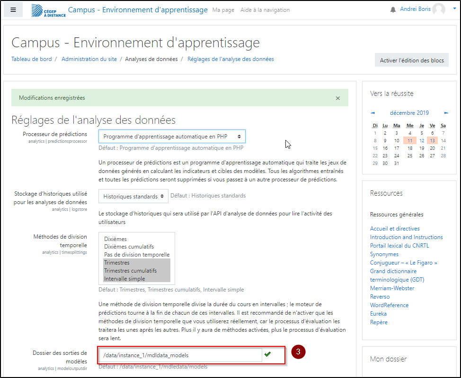Open the notifications bell

click(393, 10)
